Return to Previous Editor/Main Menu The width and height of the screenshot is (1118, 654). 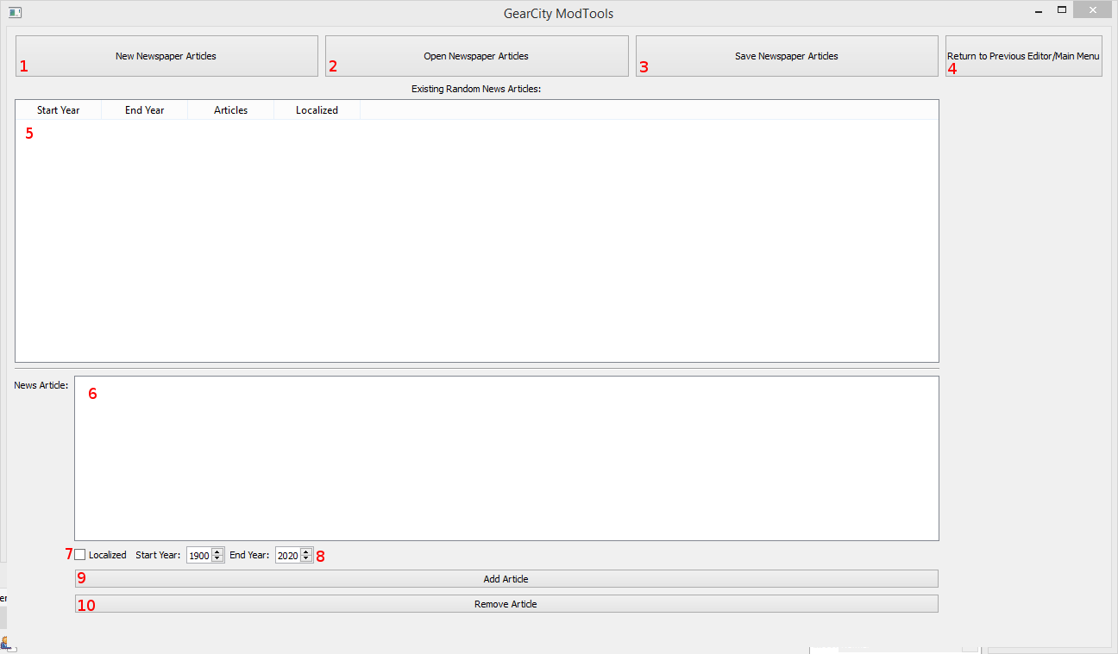[1023, 56]
